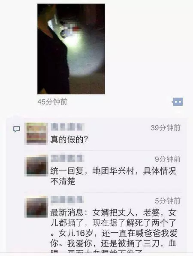The image size is (193, 256).
Task: Reply to the '真的假的?' comment
Action: (69, 140)
